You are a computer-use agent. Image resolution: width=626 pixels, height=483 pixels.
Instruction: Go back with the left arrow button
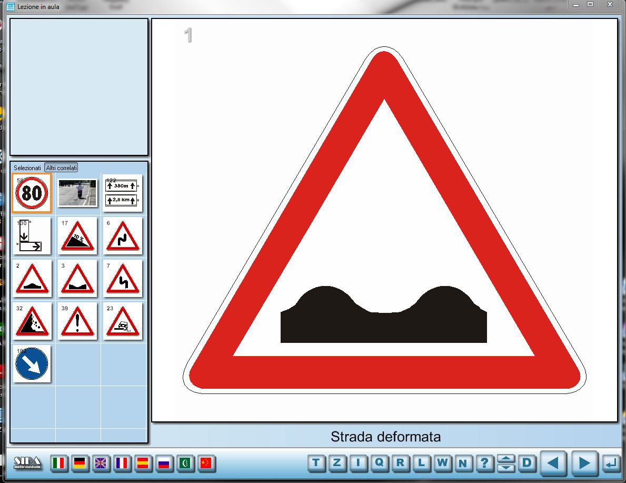point(553,464)
